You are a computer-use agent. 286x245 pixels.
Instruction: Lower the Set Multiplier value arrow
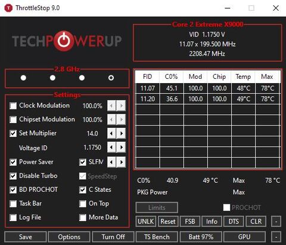pos(111,133)
